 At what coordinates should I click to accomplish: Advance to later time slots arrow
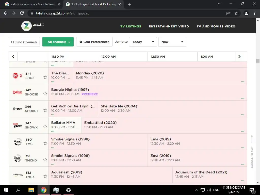click(239, 57)
